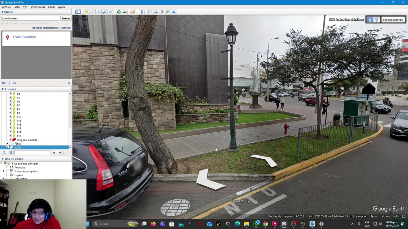
Task: Move item up with arrow button
Action: pyautogui.click(x=54, y=153)
